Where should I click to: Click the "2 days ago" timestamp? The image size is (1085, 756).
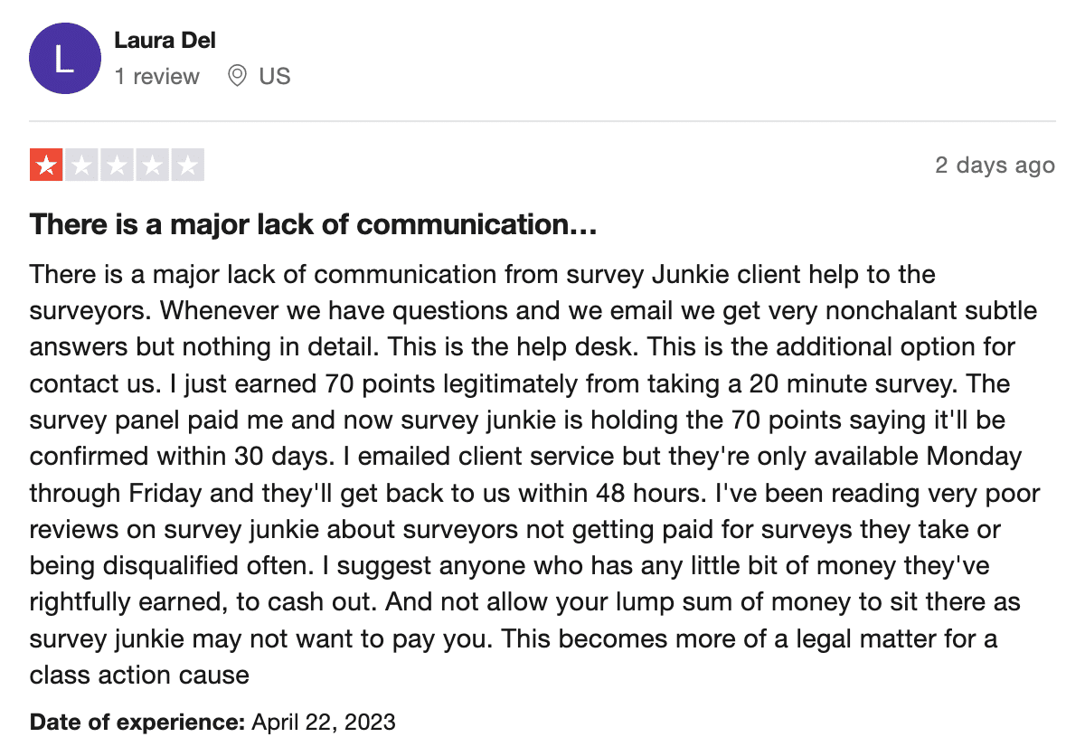point(995,165)
